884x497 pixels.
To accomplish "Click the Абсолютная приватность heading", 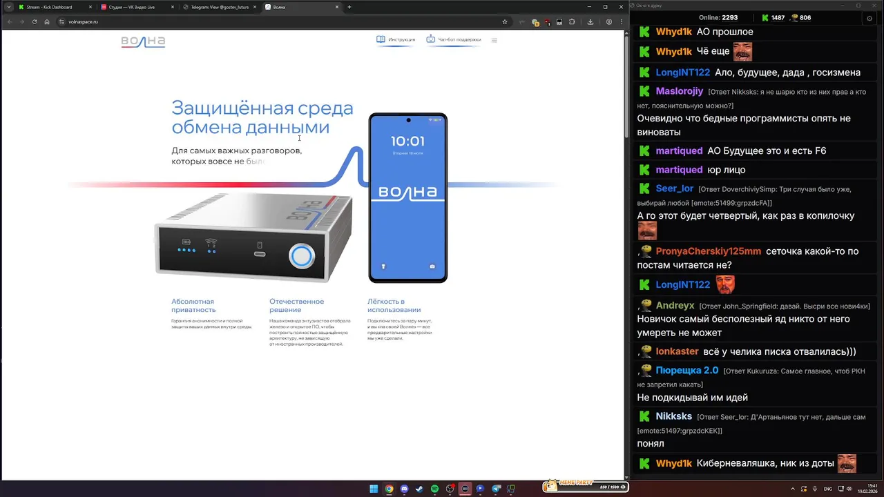I will (x=193, y=305).
